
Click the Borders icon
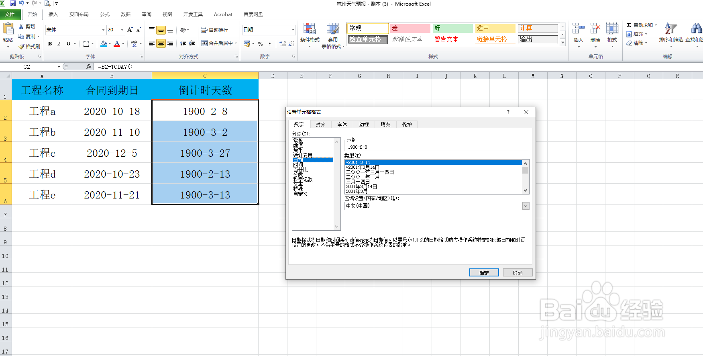click(x=86, y=44)
